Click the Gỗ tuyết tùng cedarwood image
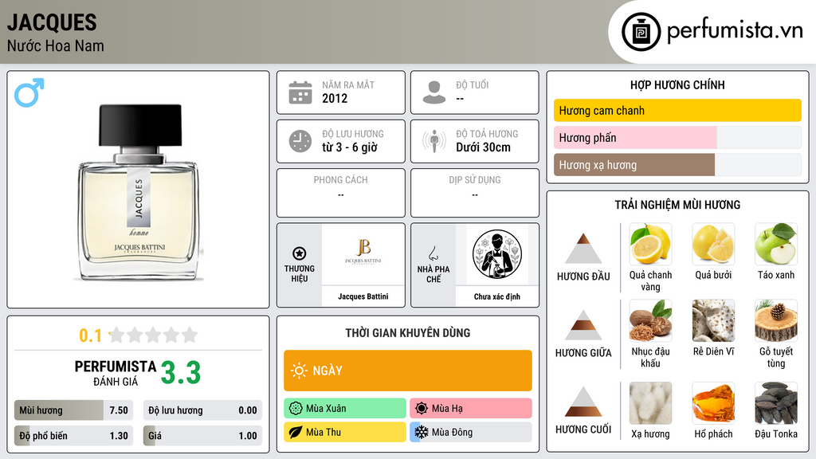 pyautogui.click(x=776, y=320)
